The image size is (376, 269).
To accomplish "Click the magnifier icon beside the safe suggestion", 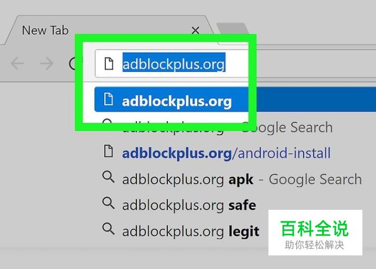I will pyautogui.click(x=108, y=203).
